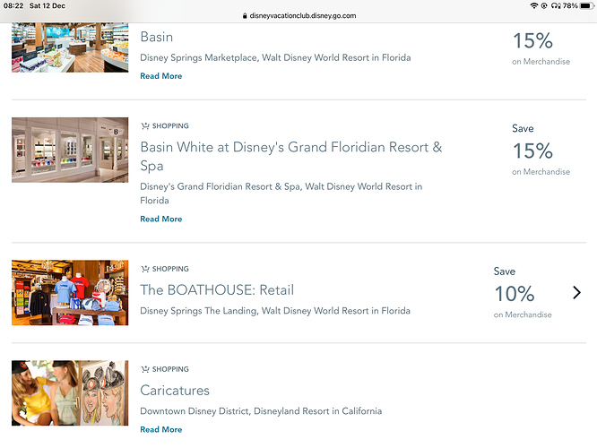Tap the orientation lock status icon
This screenshot has height=448, width=597.
click(x=544, y=5)
